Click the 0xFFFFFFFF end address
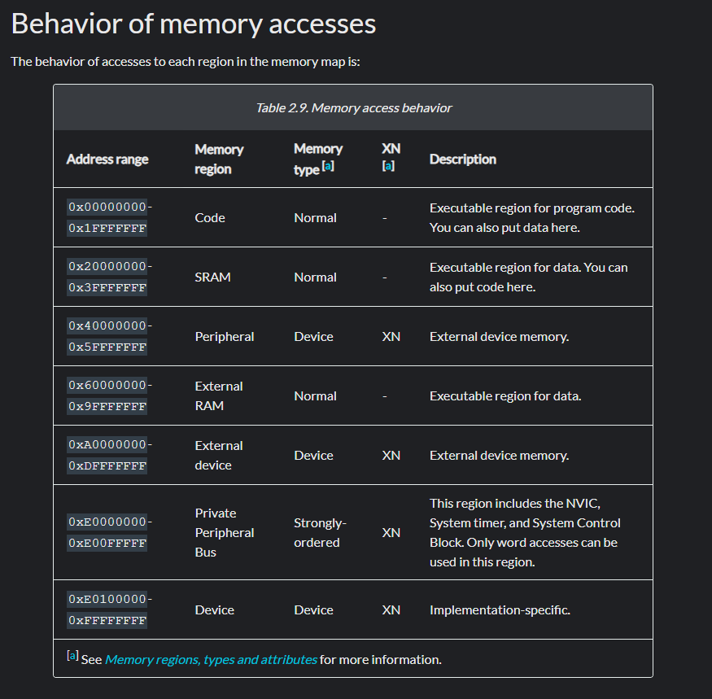This screenshot has width=712, height=699. (107, 621)
